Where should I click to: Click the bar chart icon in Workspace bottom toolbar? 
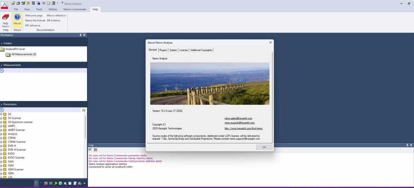click(80, 183)
